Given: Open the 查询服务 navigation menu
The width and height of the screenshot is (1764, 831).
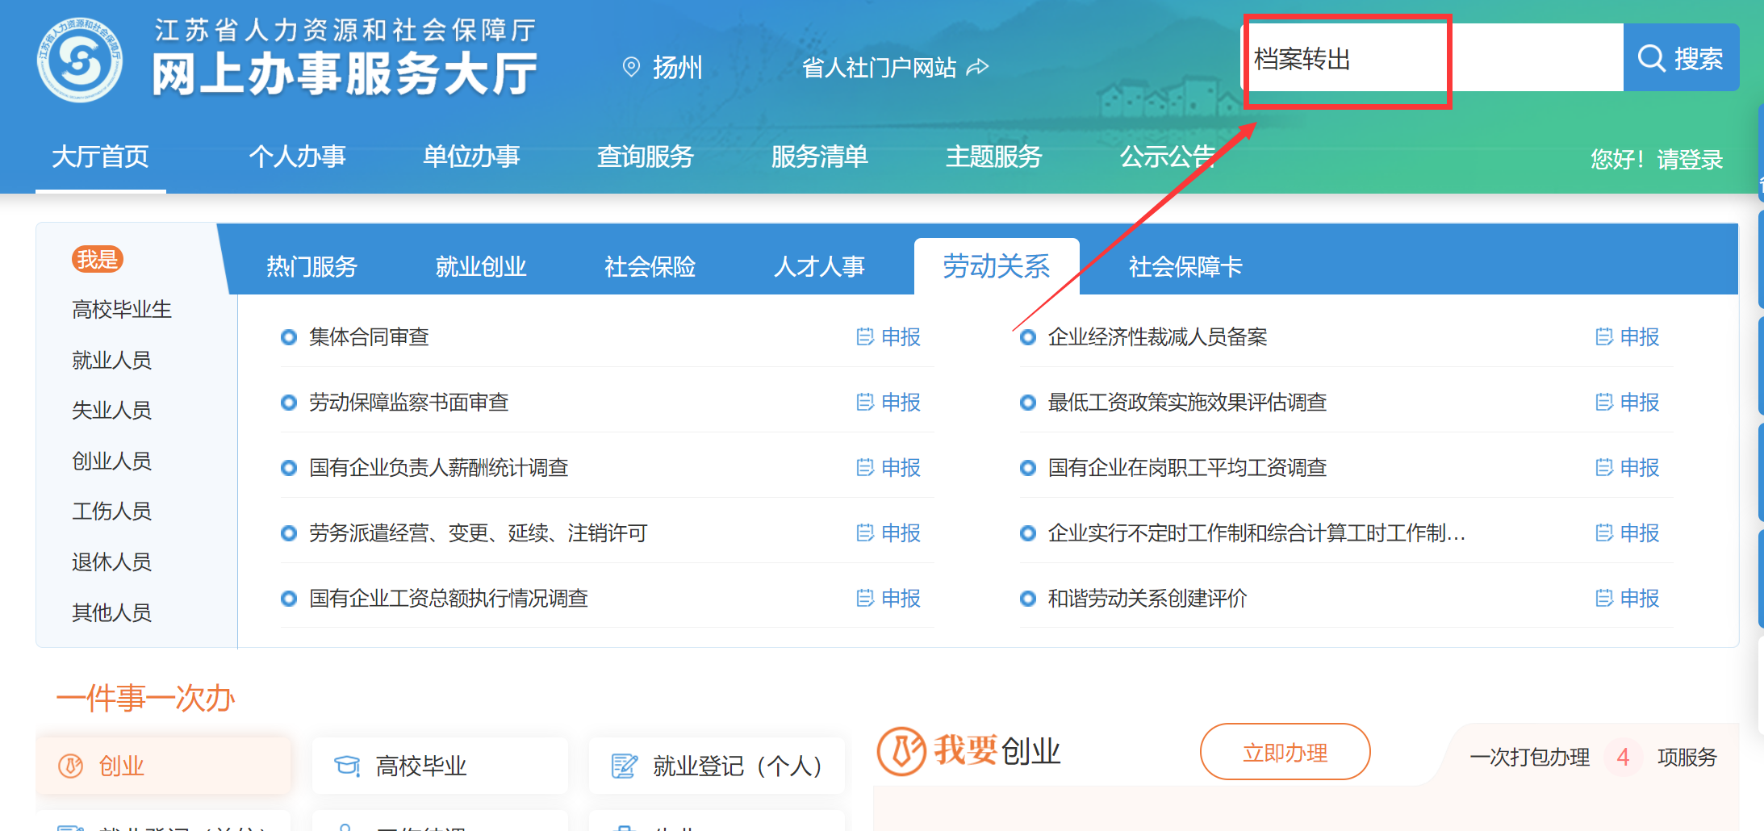Looking at the screenshot, I should (x=645, y=156).
